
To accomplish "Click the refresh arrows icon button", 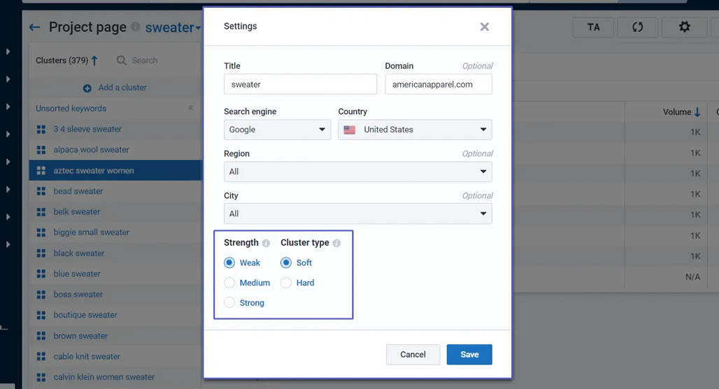I will [637, 27].
